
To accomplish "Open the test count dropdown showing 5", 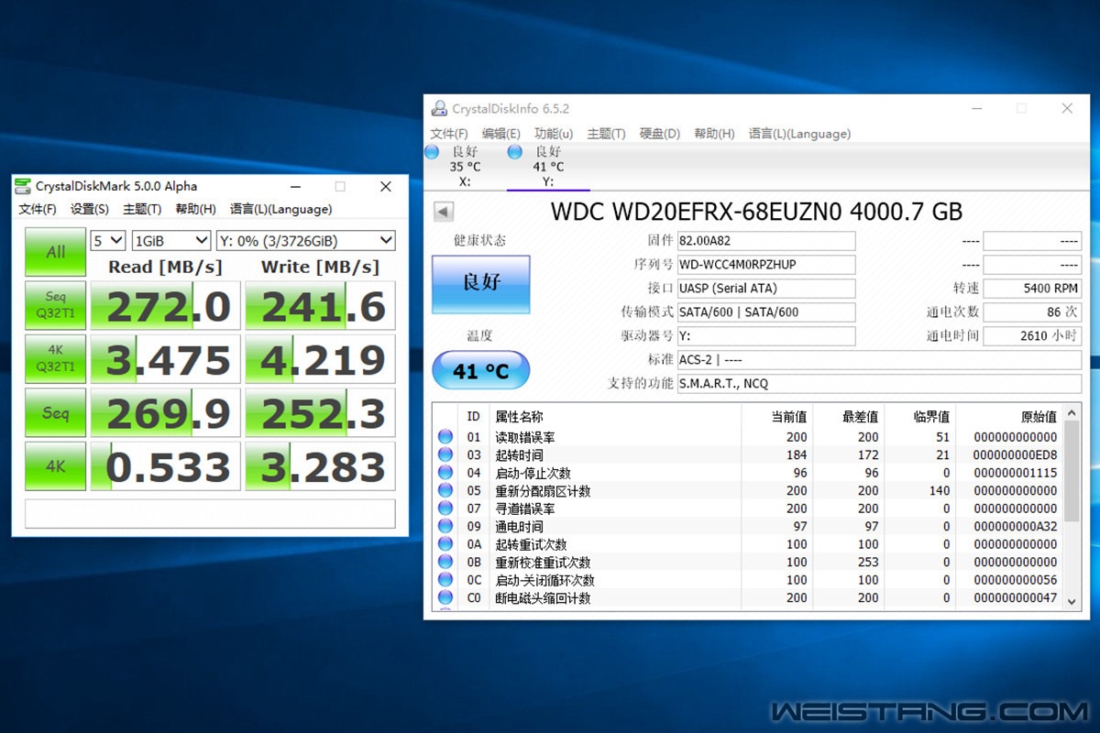I will click(x=108, y=240).
